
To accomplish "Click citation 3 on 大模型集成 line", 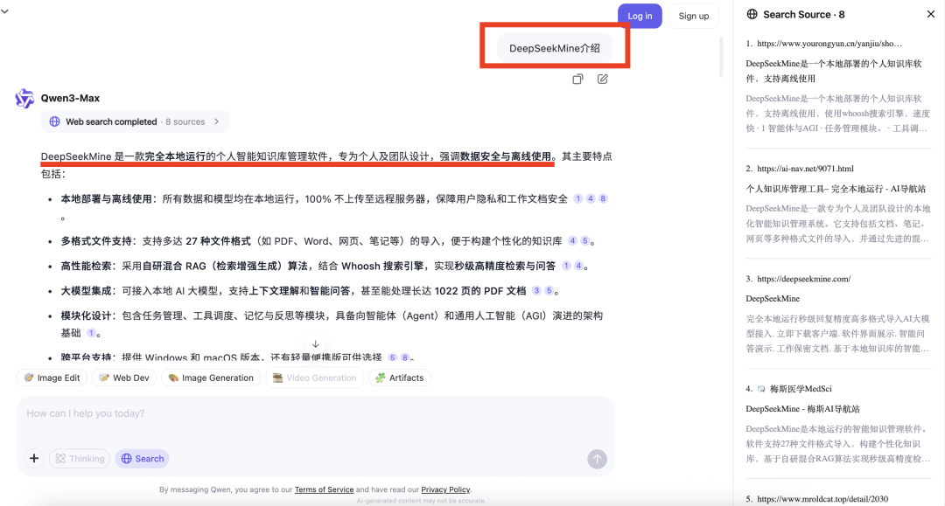I will [x=536, y=291].
